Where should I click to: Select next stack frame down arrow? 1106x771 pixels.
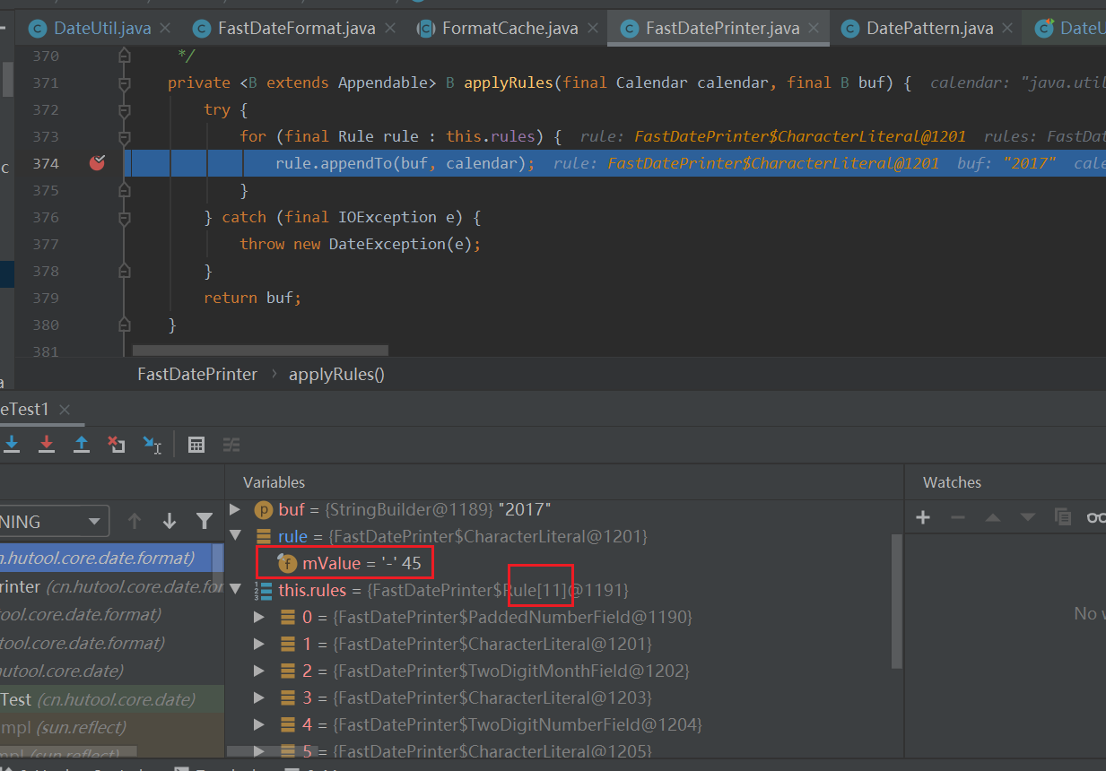[x=170, y=521]
